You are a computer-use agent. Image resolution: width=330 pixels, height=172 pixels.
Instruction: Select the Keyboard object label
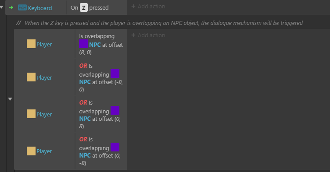click(40, 8)
